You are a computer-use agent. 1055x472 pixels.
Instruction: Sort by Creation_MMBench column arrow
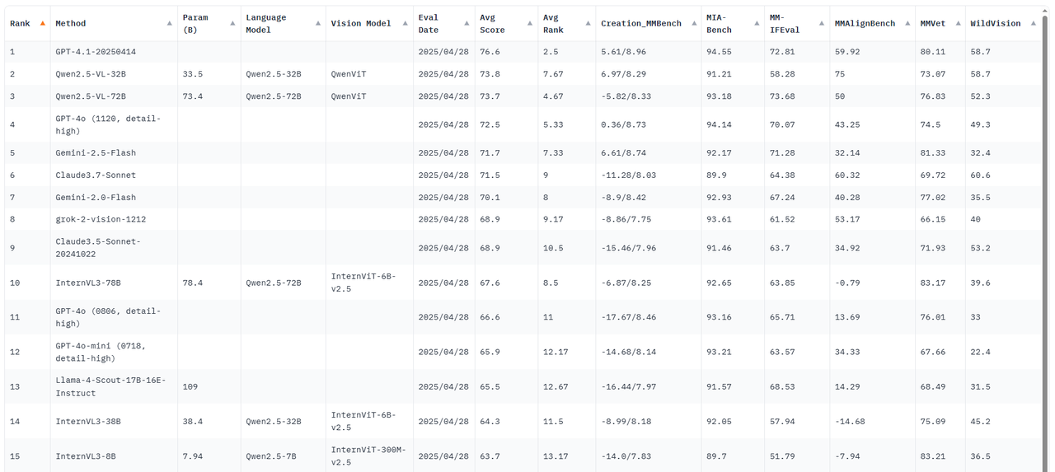pyautogui.click(x=693, y=23)
